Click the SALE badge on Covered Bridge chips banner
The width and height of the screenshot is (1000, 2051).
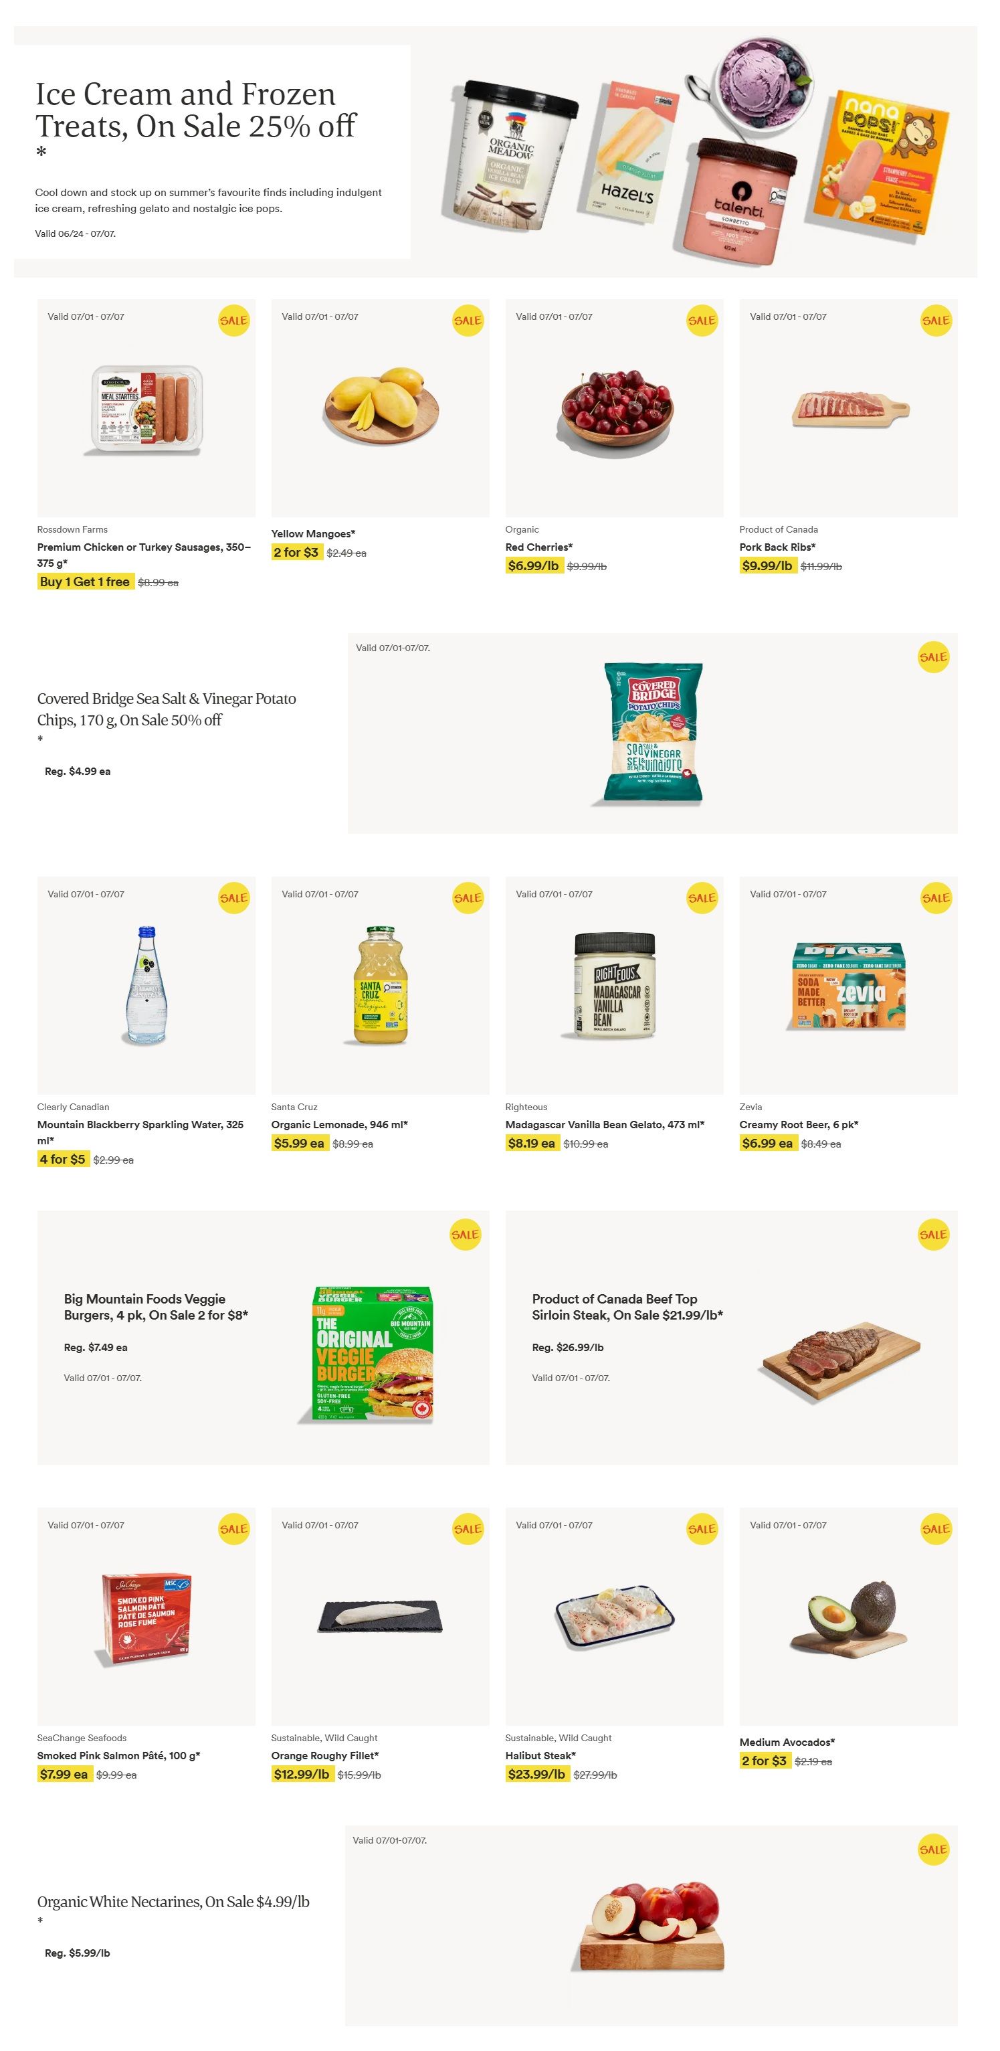coord(933,657)
